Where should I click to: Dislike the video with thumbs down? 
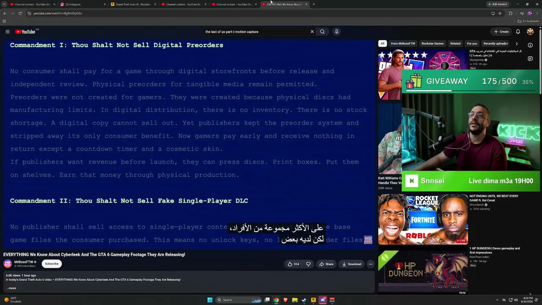[308, 264]
